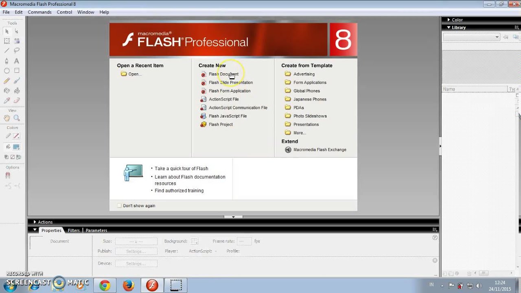Select the Lasso tool
This screenshot has width=521, height=293.
click(17, 50)
